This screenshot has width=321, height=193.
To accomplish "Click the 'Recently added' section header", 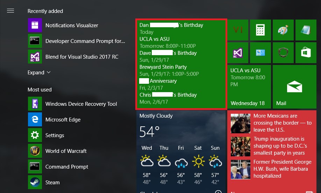I will click(x=45, y=11).
